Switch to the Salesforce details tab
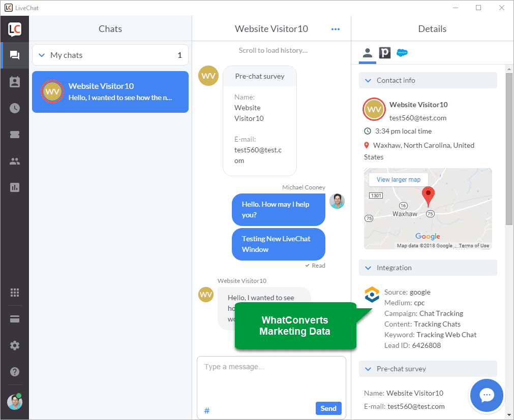The image size is (514, 420). click(x=402, y=53)
